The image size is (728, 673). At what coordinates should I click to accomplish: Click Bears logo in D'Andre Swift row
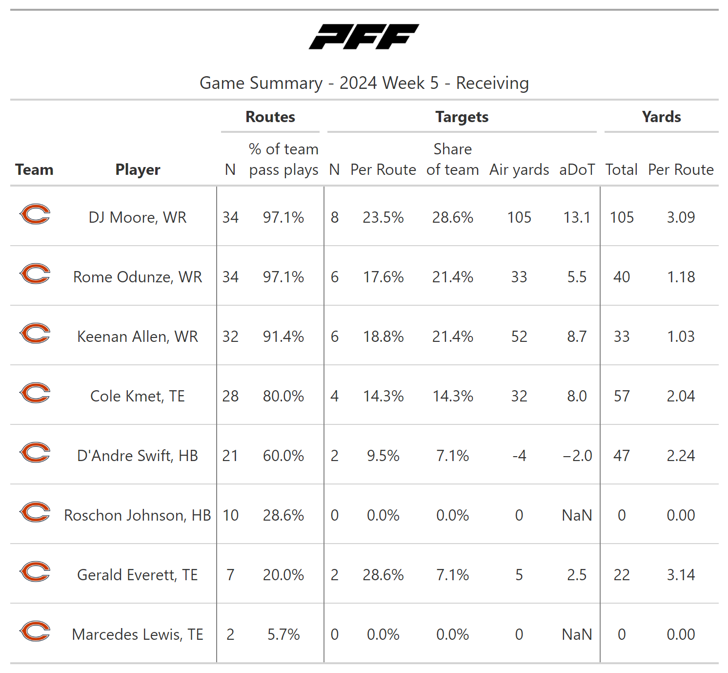[35, 453]
